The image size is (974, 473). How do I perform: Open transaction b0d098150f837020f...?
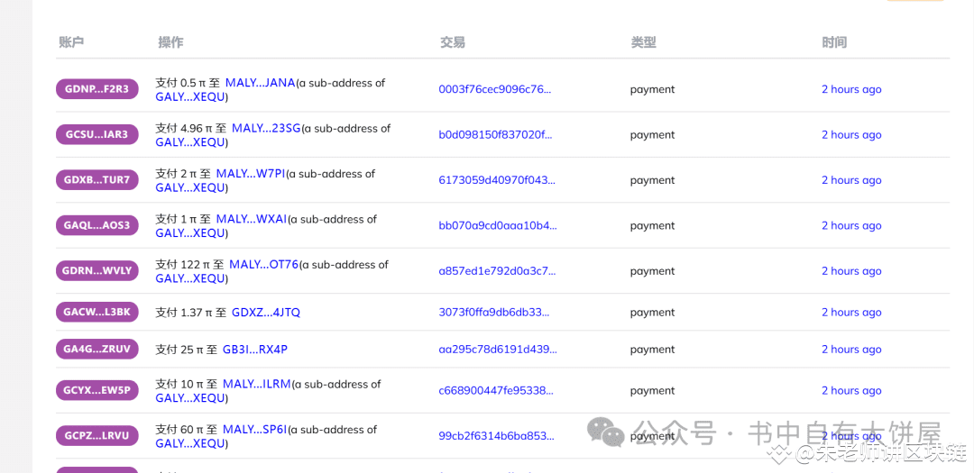pos(496,135)
